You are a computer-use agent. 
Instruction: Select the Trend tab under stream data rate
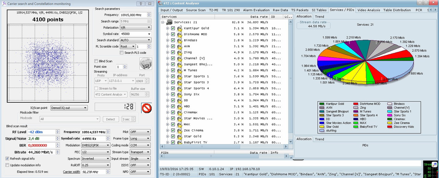319,16
